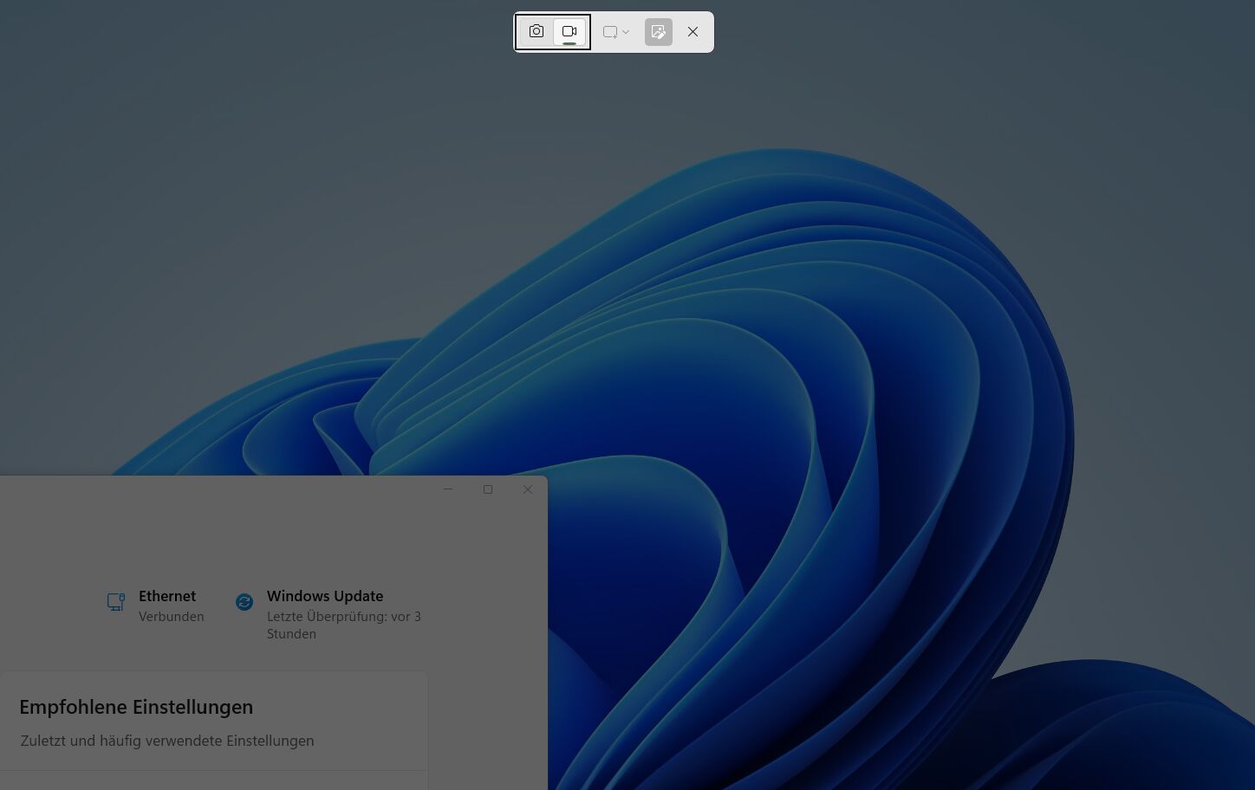This screenshot has height=790, width=1255.
Task: Open Windows Update from its title
Action: point(325,596)
